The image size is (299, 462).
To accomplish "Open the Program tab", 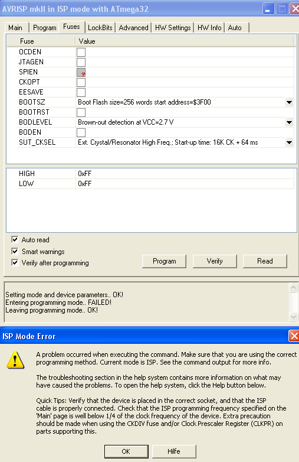I will (44, 28).
